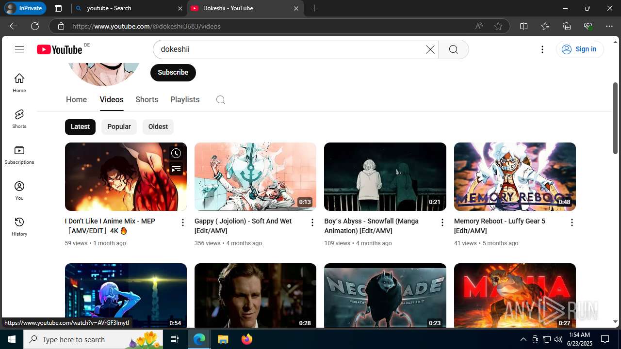Open options menu for Gappy Soft And Wet video
621x349 pixels.
click(x=312, y=222)
